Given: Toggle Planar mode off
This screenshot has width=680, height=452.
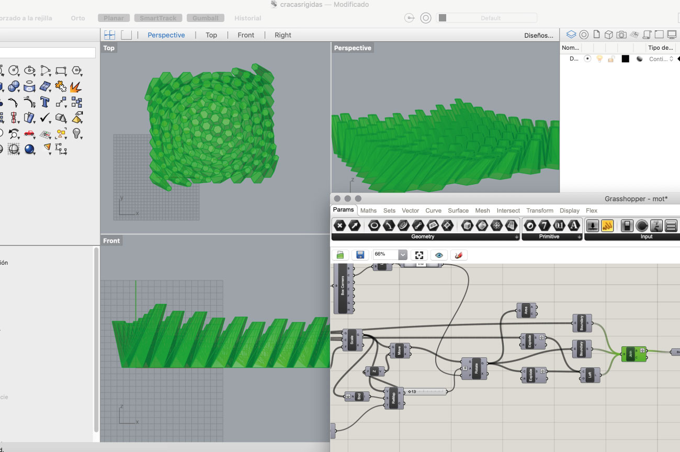Looking at the screenshot, I should point(114,18).
